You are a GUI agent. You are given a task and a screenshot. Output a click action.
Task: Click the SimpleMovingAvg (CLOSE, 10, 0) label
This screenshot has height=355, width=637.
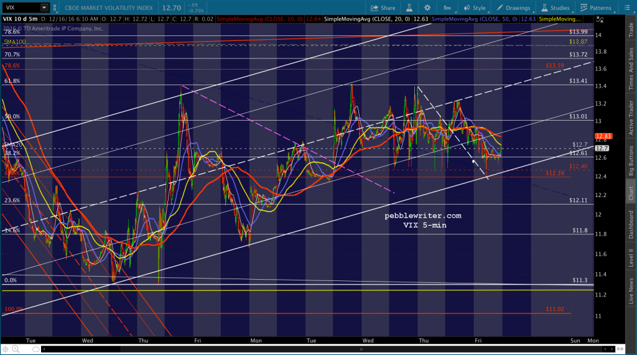click(259, 19)
